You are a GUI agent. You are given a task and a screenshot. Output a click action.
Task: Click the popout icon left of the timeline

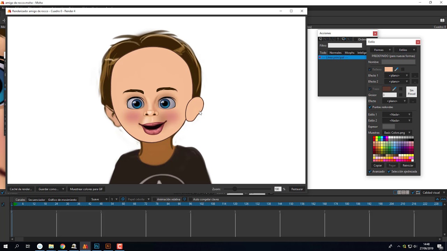click(x=3, y=204)
